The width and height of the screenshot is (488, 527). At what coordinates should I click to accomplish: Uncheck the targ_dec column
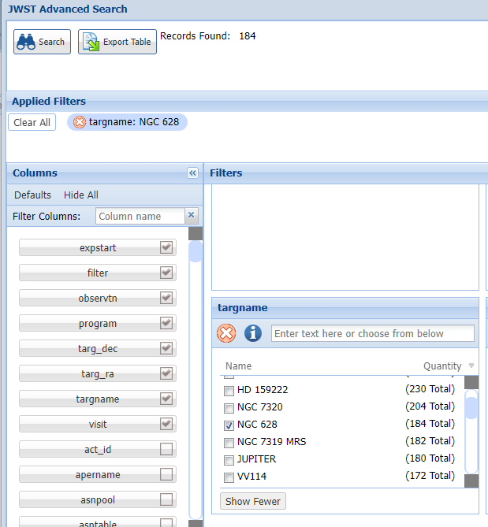pyautogui.click(x=166, y=348)
